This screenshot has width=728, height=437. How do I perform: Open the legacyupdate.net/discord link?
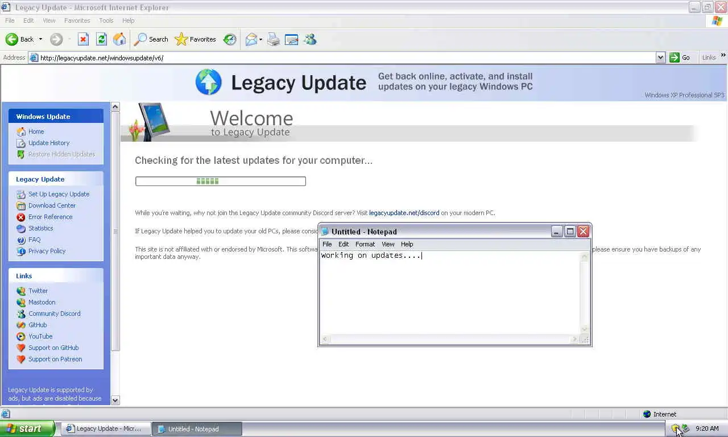pos(404,213)
